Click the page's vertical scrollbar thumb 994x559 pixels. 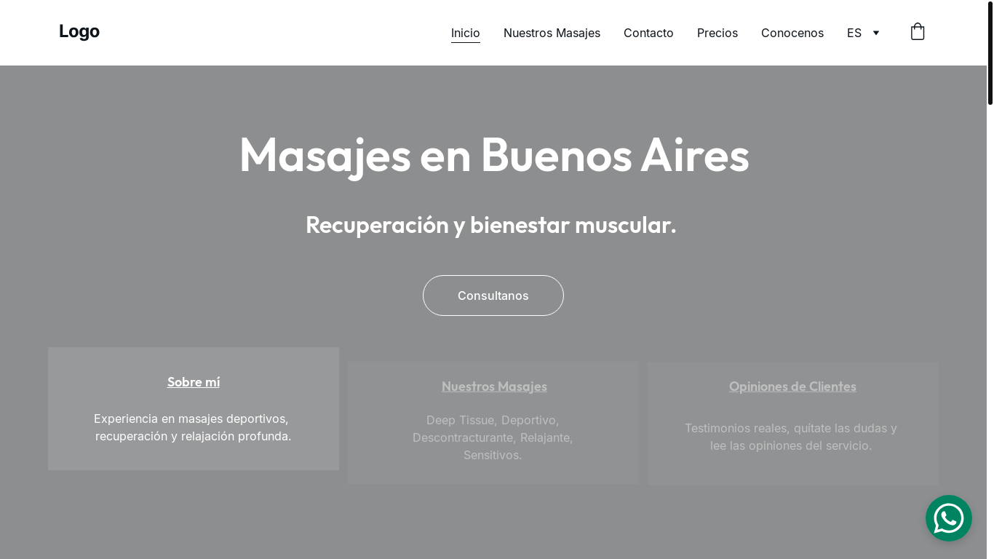(x=990, y=52)
